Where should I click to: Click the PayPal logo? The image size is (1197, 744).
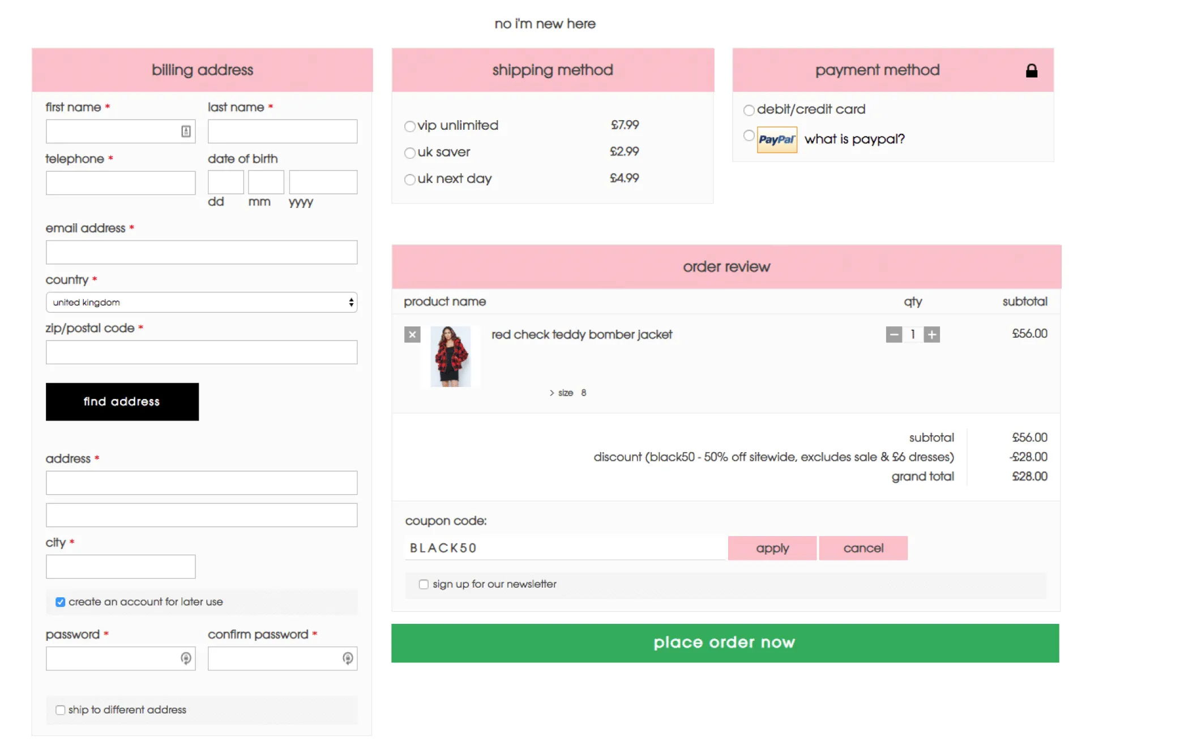click(x=777, y=139)
